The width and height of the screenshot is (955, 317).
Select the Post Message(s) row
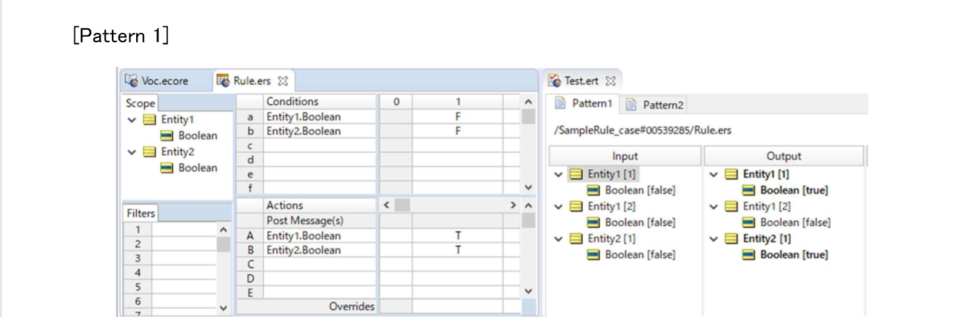(320, 220)
